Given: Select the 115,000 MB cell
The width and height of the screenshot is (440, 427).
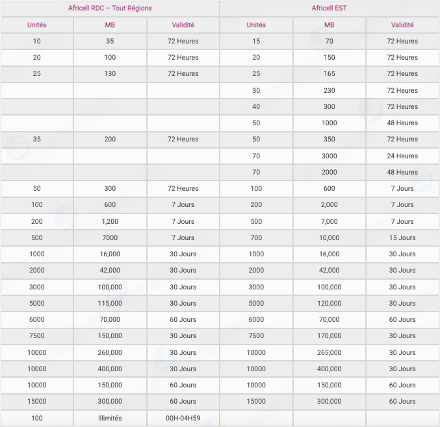Looking at the screenshot, I should [x=110, y=303].
